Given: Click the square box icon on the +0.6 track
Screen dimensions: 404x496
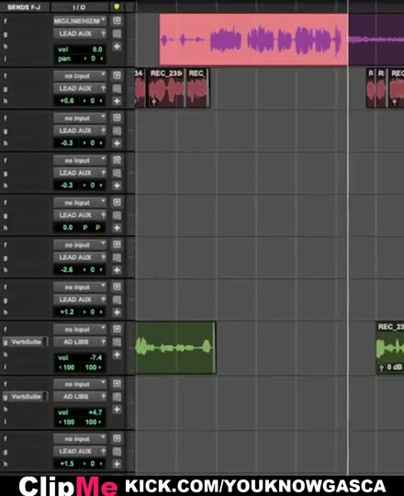Looking at the screenshot, I should point(117,75).
